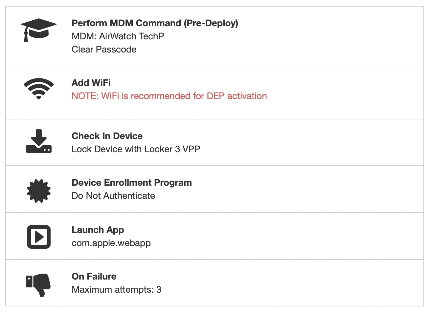Click the Device Enrollment Program badge icon

[39, 191]
